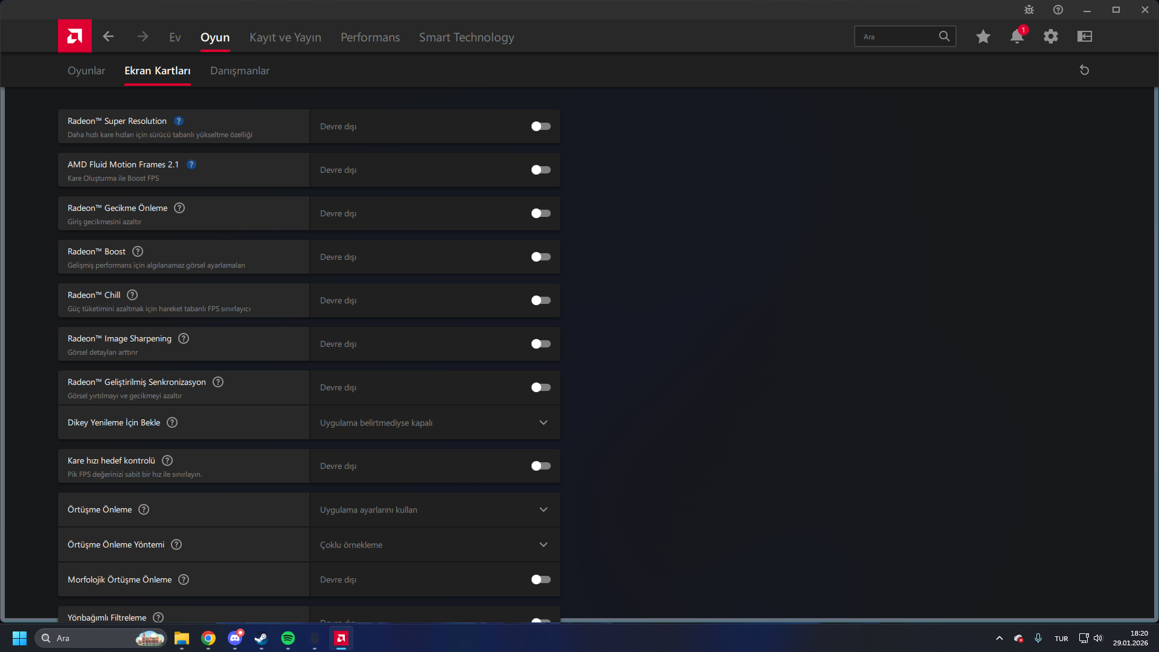Show help for Kare hızı hedef kontrolü

tap(167, 460)
